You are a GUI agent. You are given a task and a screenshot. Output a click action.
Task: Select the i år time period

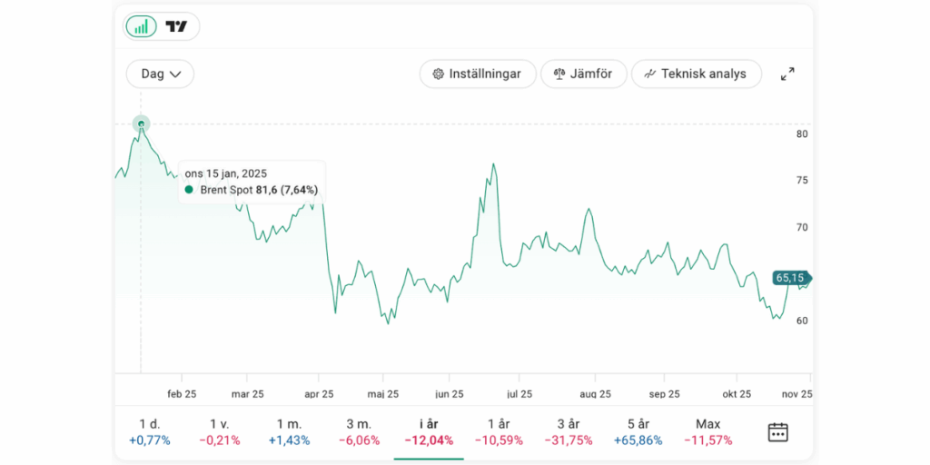pos(429,432)
